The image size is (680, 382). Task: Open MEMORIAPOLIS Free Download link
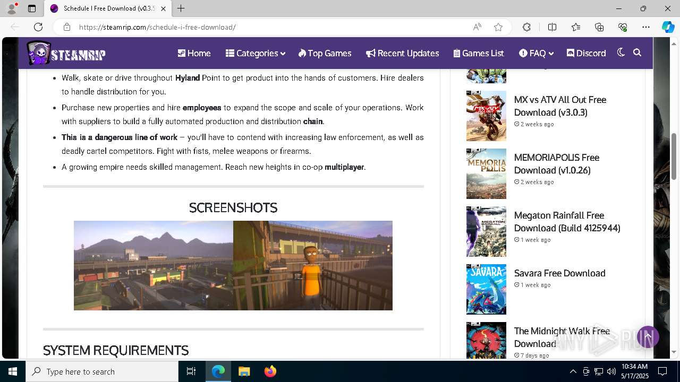tap(556, 164)
